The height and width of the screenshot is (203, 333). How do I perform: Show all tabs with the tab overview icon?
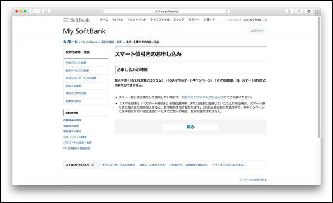299,11
